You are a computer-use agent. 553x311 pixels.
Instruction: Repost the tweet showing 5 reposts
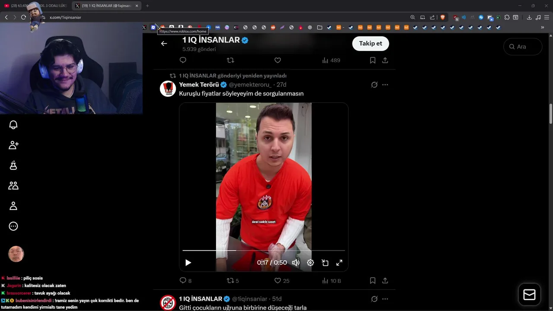pos(233,281)
